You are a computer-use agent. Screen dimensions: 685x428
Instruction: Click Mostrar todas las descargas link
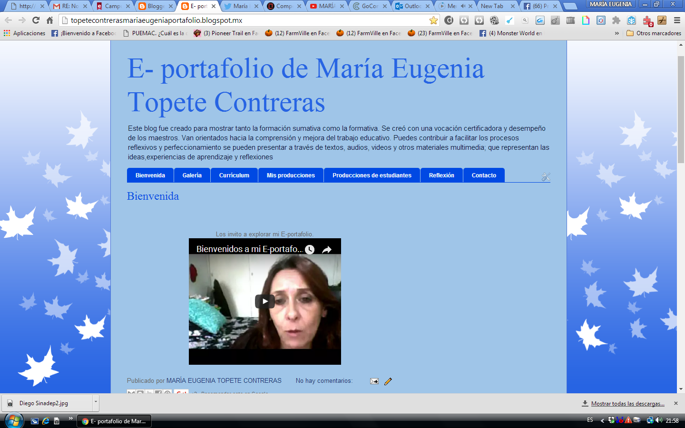point(627,404)
